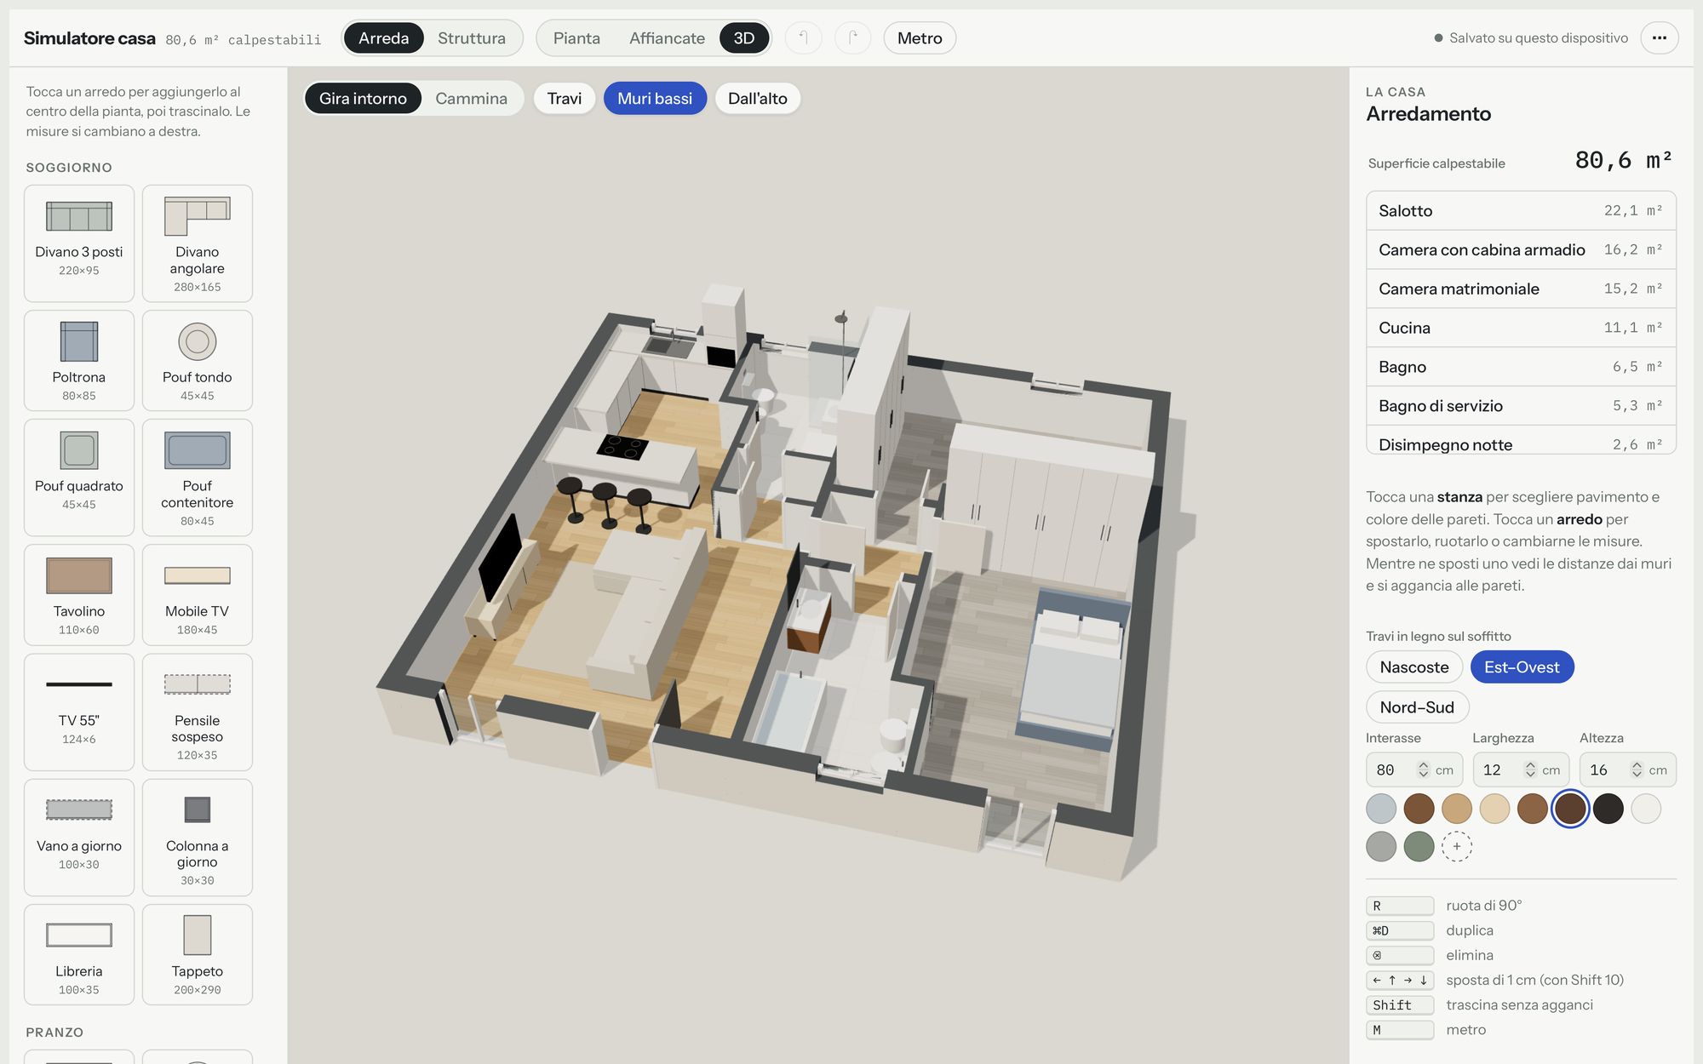Add the Tavolino furniture item
Viewport: 1703px width, 1064px height.
click(79, 595)
